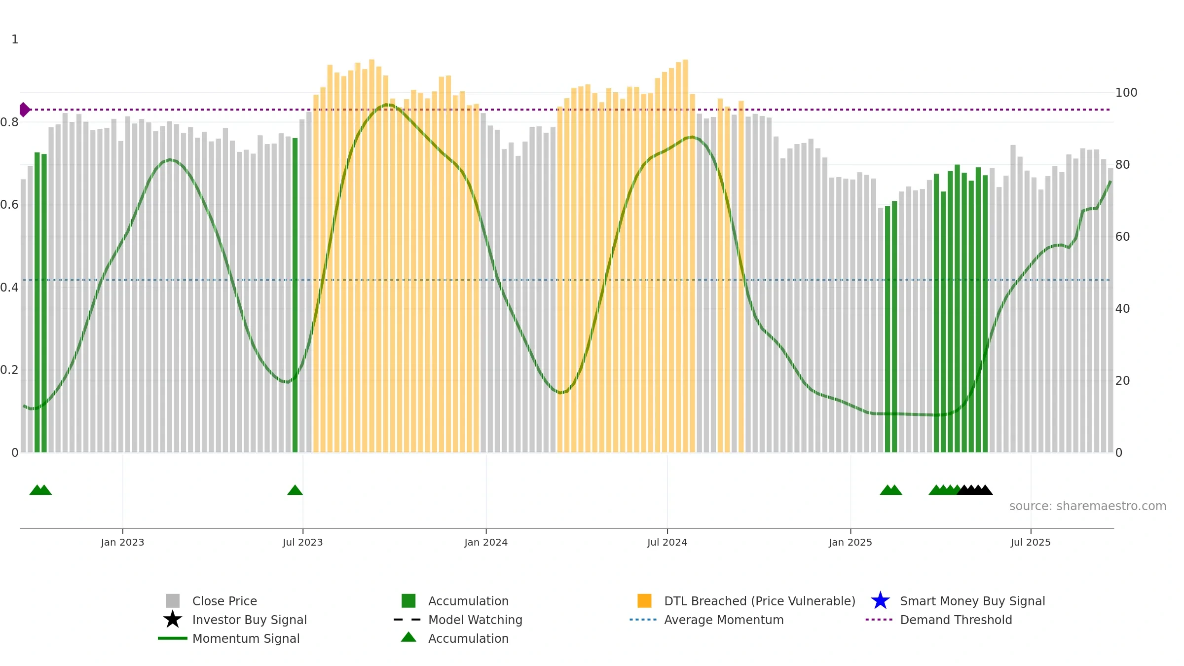This screenshot has height=666, width=1184.
Task: Click the Jan 2024 axis label
Action: (x=486, y=543)
